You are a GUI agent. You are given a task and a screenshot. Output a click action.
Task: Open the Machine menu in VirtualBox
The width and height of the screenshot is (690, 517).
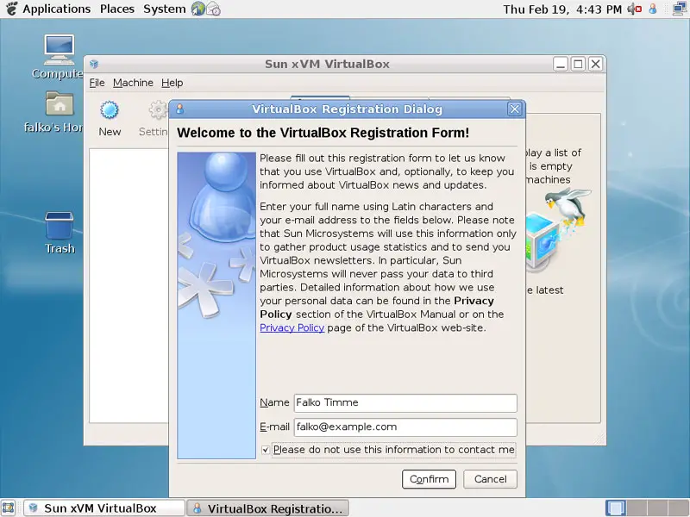[133, 83]
